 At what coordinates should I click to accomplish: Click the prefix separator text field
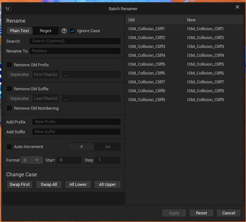click(91, 75)
